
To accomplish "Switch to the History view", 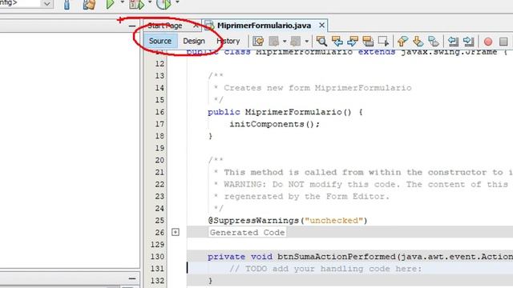I will tap(228, 41).
